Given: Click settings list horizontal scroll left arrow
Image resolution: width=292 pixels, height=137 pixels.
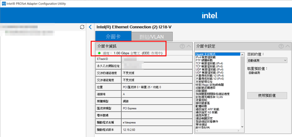Looking at the screenshot, I should click(197, 131).
